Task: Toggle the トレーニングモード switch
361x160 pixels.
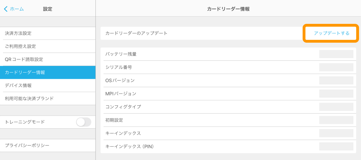Action: 84,122
